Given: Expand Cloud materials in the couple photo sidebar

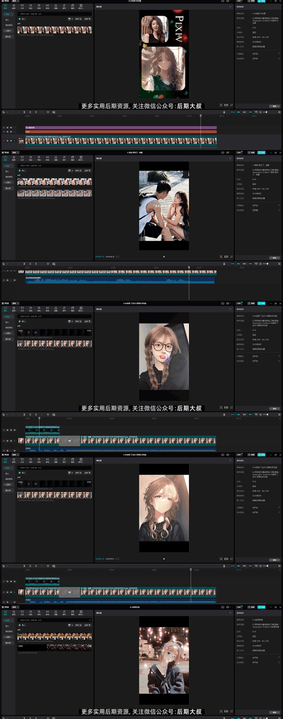Looking at the screenshot, I should pos(8,183).
